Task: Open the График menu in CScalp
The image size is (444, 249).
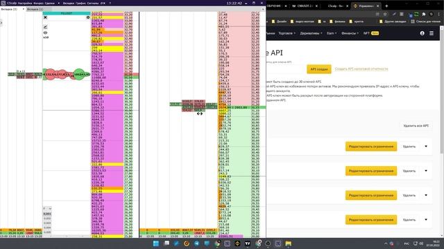Action: pyautogui.click(x=80, y=3)
